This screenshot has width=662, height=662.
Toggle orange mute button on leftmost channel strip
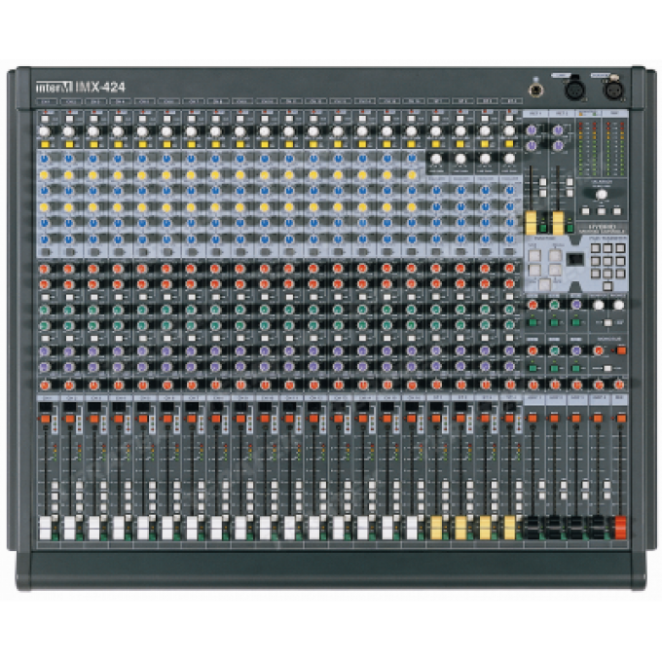tap(45, 419)
